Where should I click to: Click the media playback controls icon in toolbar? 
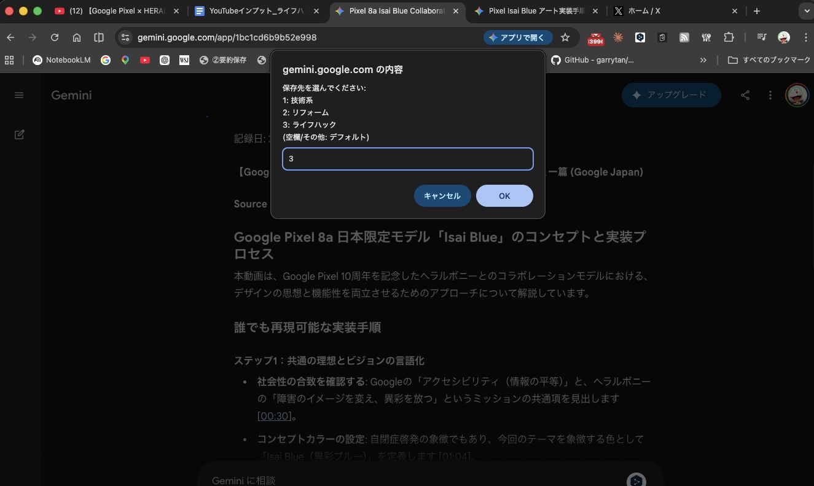[x=761, y=37]
